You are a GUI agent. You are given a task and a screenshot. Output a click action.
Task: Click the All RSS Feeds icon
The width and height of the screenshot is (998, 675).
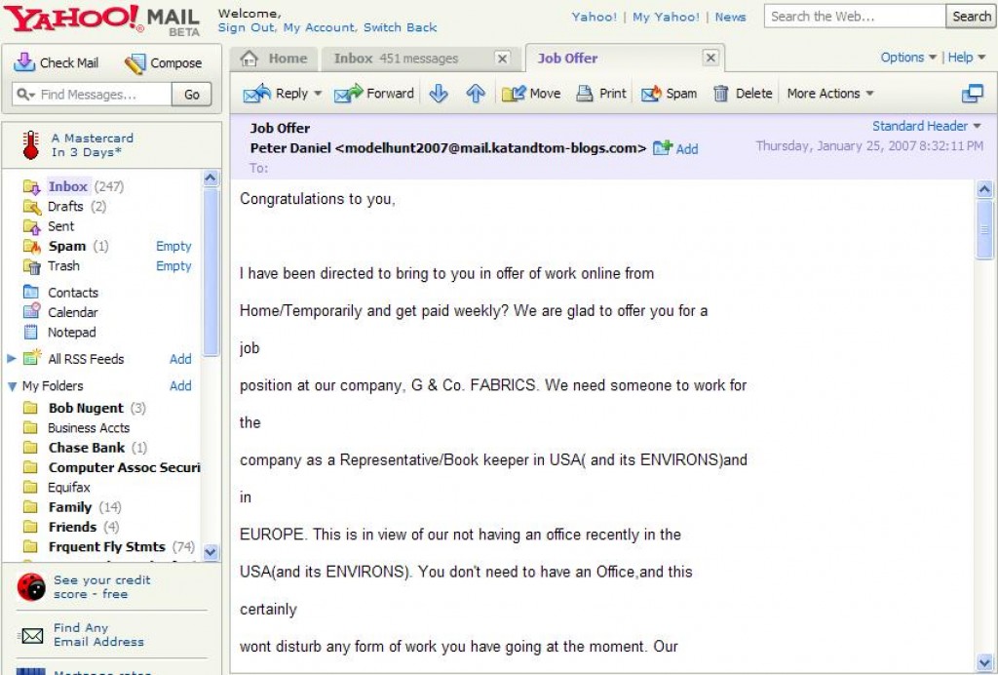(32, 358)
